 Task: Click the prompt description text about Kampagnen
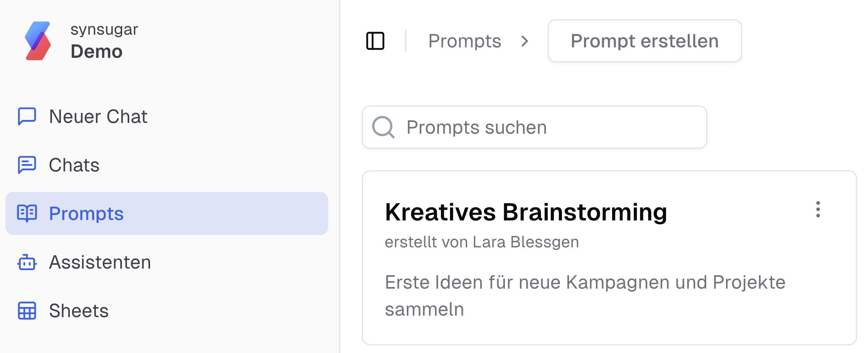coord(585,295)
